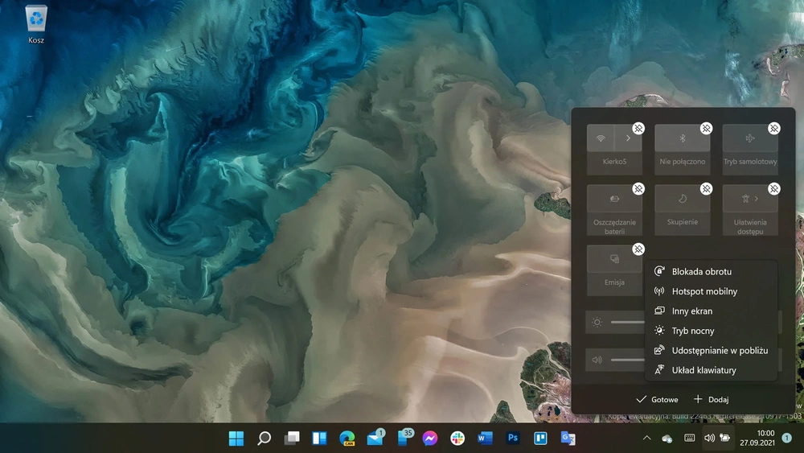Unpin the Bluetooth Nie połączono tile
804x453 pixels.
(x=706, y=128)
